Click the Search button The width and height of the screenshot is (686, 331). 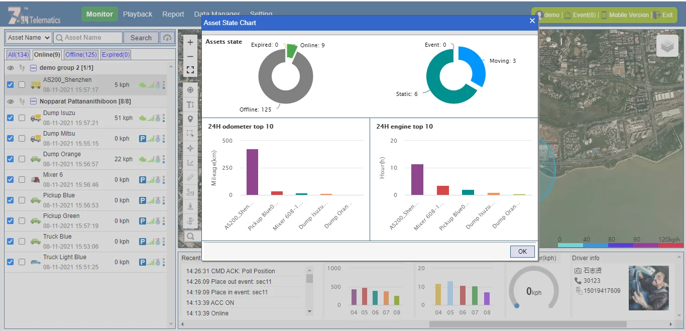click(x=141, y=38)
